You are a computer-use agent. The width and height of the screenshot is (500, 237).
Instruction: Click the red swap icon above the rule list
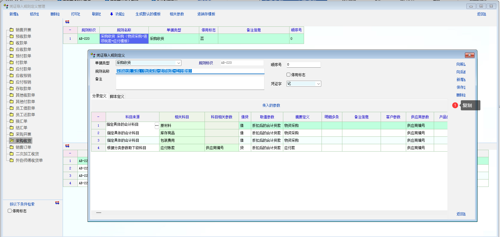(x=67, y=22)
